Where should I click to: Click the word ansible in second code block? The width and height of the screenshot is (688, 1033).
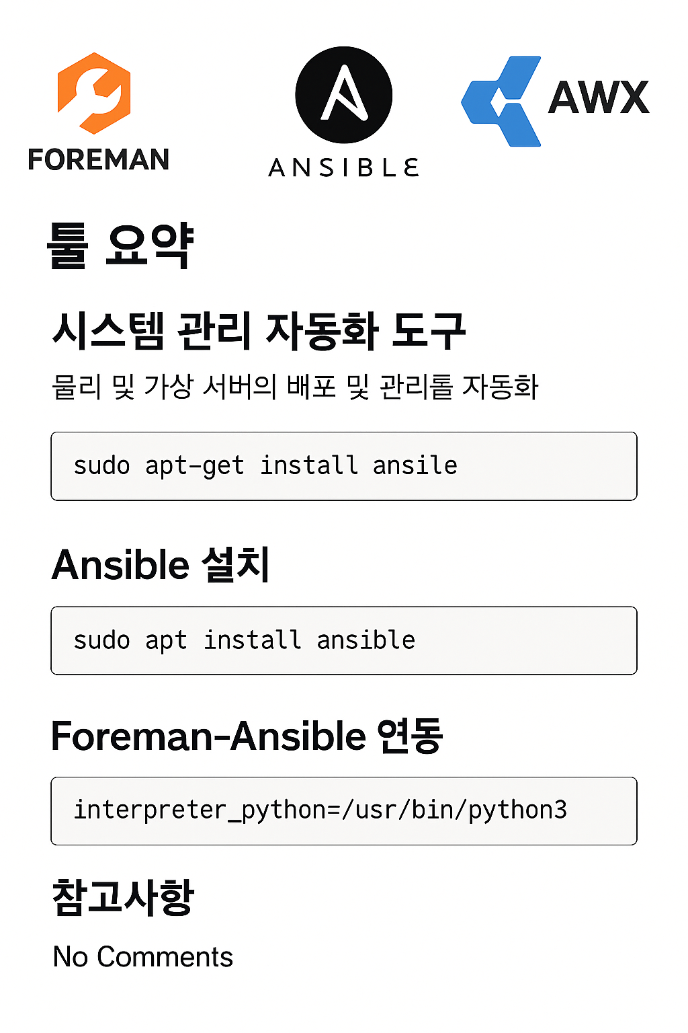pos(366,640)
